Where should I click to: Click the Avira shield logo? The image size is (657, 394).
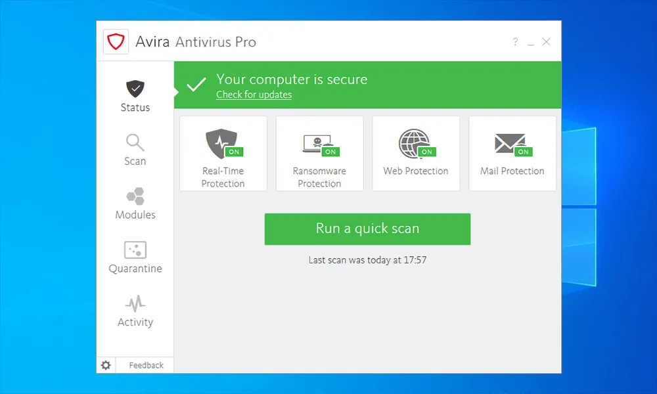click(116, 41)
